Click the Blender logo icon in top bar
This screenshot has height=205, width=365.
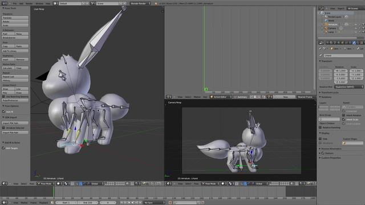156,3
